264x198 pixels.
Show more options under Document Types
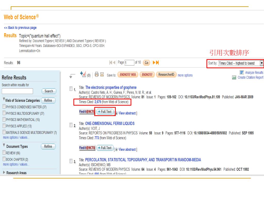16,164
